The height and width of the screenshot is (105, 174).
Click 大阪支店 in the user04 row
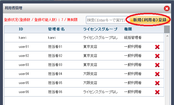90,74
